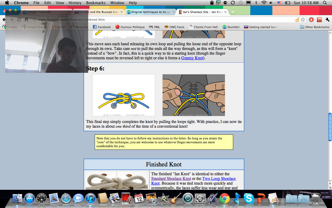Screen dimensions: 332x208
Task: Open the Chrome wrench settings menu
Action: click(327, 19)
